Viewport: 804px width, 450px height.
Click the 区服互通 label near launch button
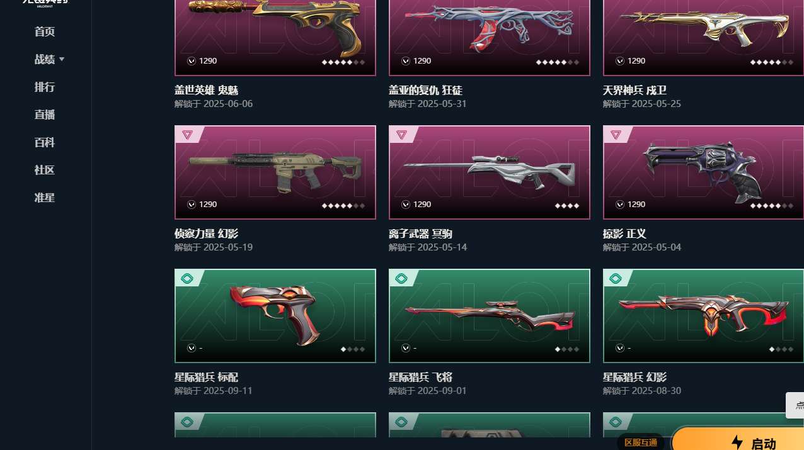(640, 442)
